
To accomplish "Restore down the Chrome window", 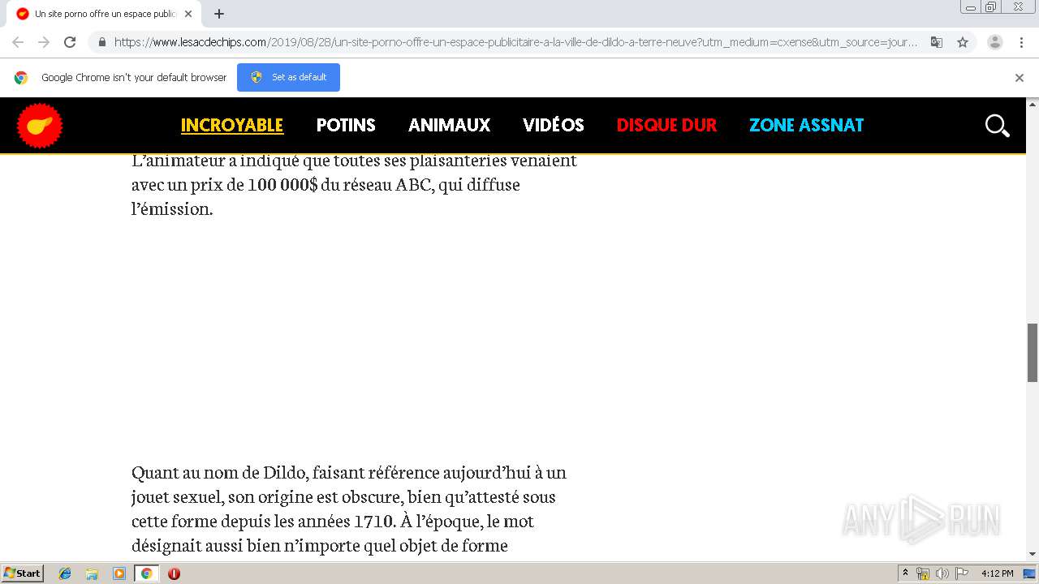I will [991, 7].
